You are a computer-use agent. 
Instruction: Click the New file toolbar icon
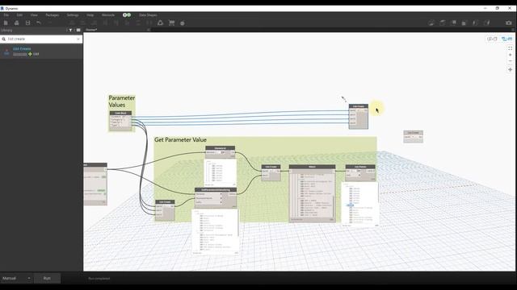coord(6,23)
